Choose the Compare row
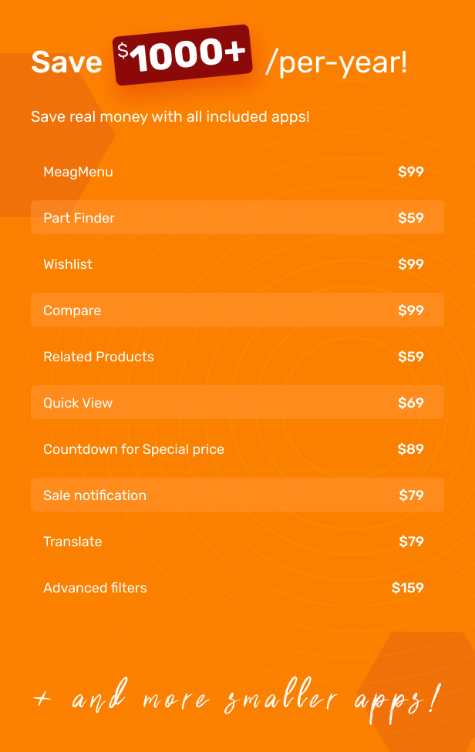 point(237,310)
